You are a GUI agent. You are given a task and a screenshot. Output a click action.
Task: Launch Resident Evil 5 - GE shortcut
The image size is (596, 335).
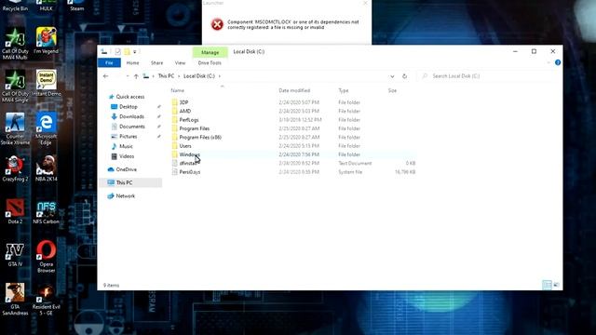pos(46,300)
